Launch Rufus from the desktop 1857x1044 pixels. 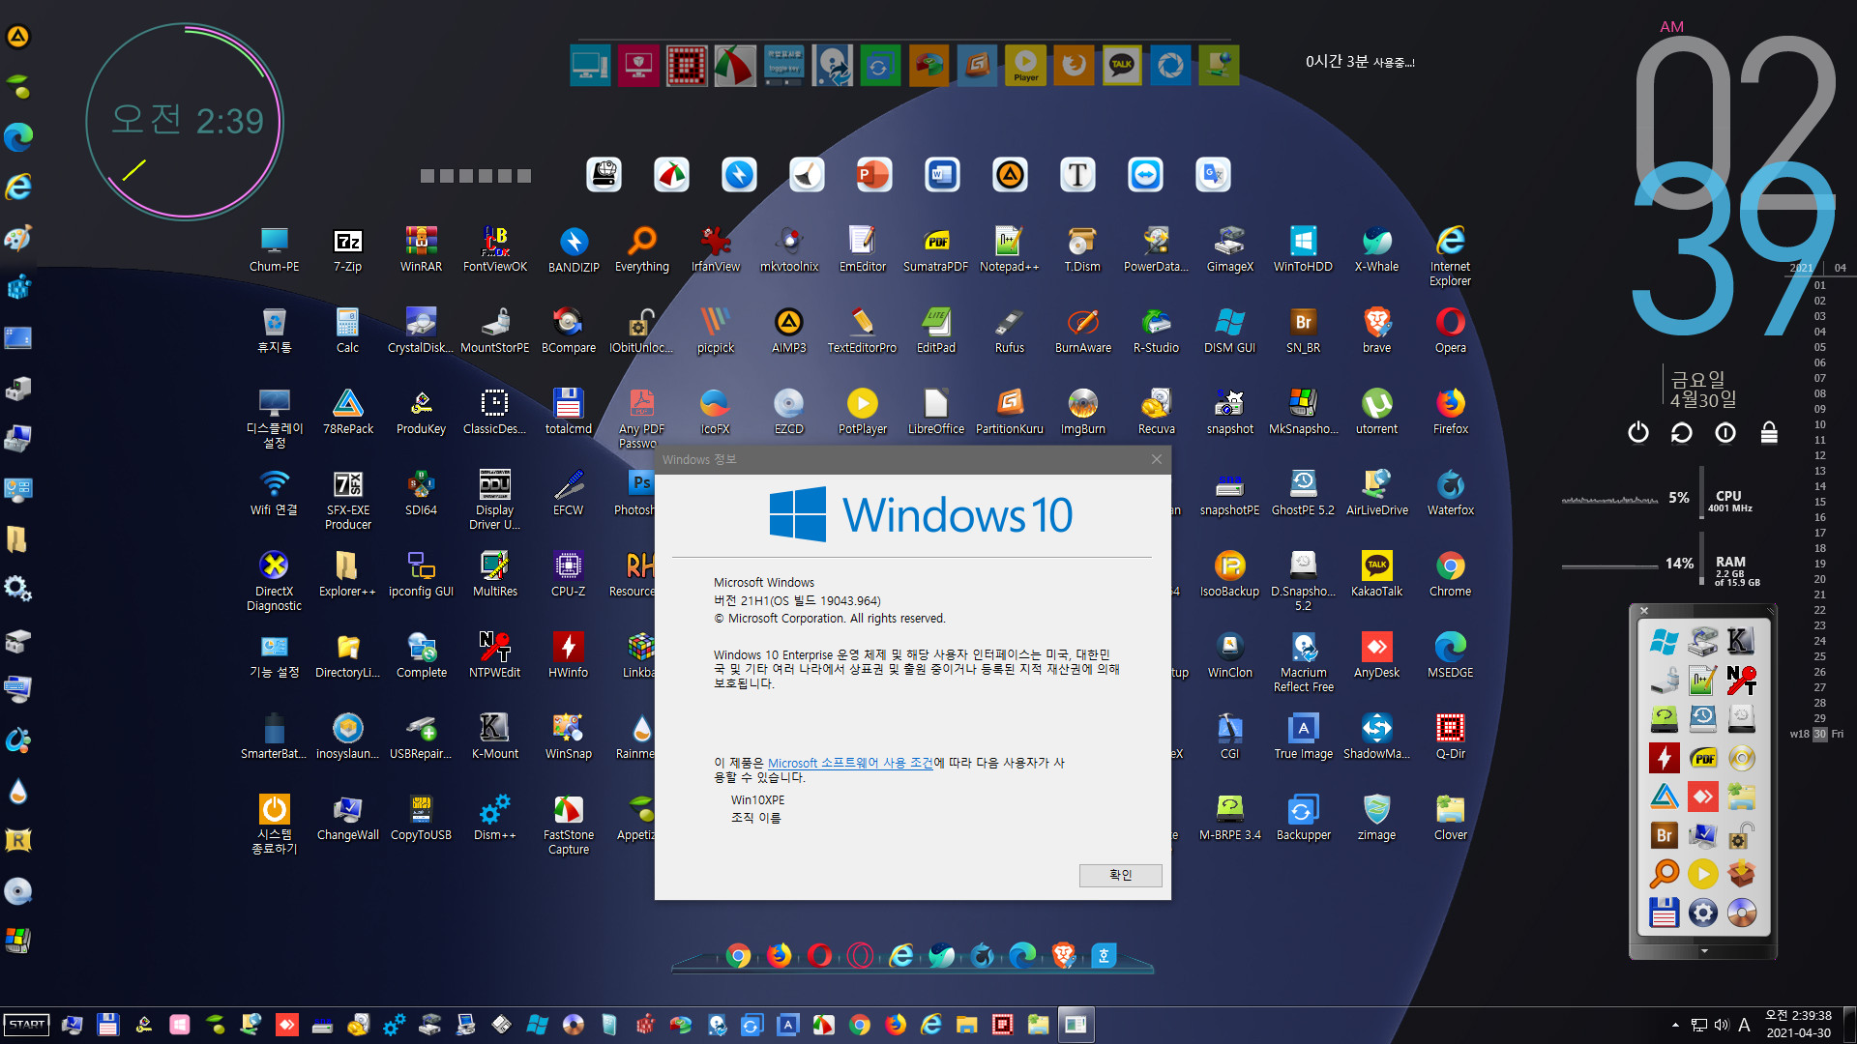1009,330
